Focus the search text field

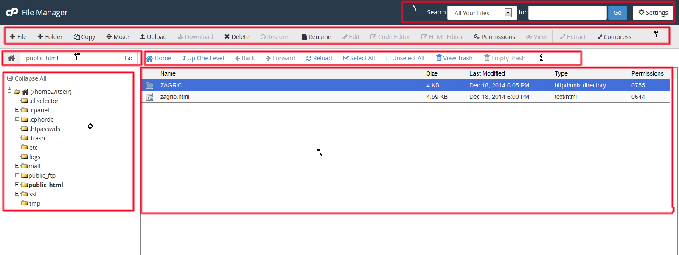pyautogui.click(x=567, y=13)
